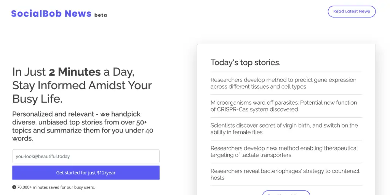390x195 pixels.
Task: Open the gene expression prediction story
Action: (283, 83)
